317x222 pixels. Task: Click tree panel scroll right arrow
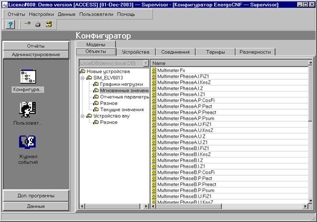click(146, 206)
